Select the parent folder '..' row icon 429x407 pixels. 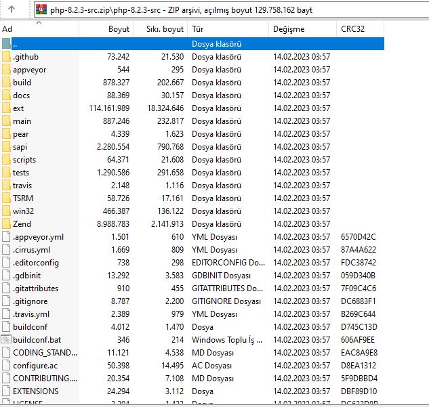coord(6,44)
